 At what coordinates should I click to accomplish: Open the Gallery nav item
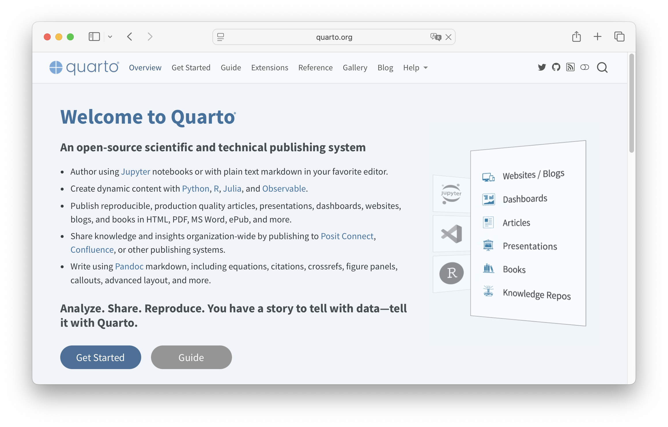tap(355, 68)
